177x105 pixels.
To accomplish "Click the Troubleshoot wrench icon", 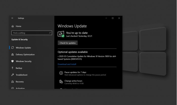I will (13, 75).
